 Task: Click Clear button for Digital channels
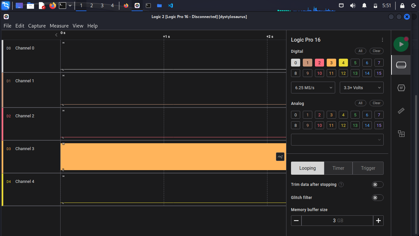tap(376, 51)
